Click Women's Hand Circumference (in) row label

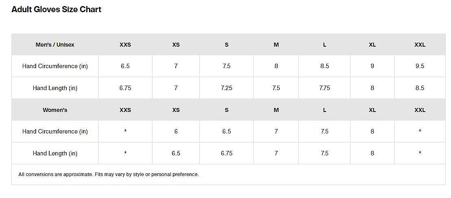(55, 131)
